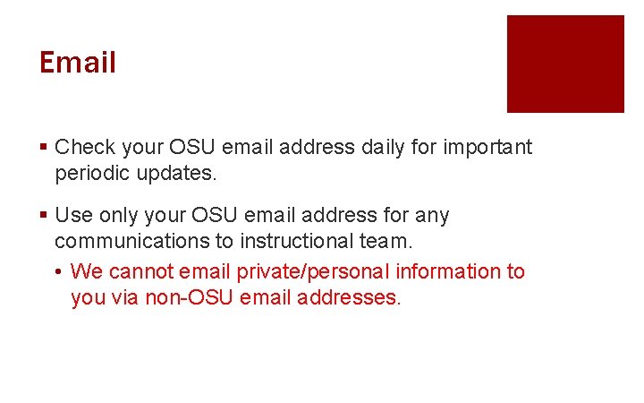Click the red word "information"
This screenshot has width=644, height=403.
pos(448,271)
